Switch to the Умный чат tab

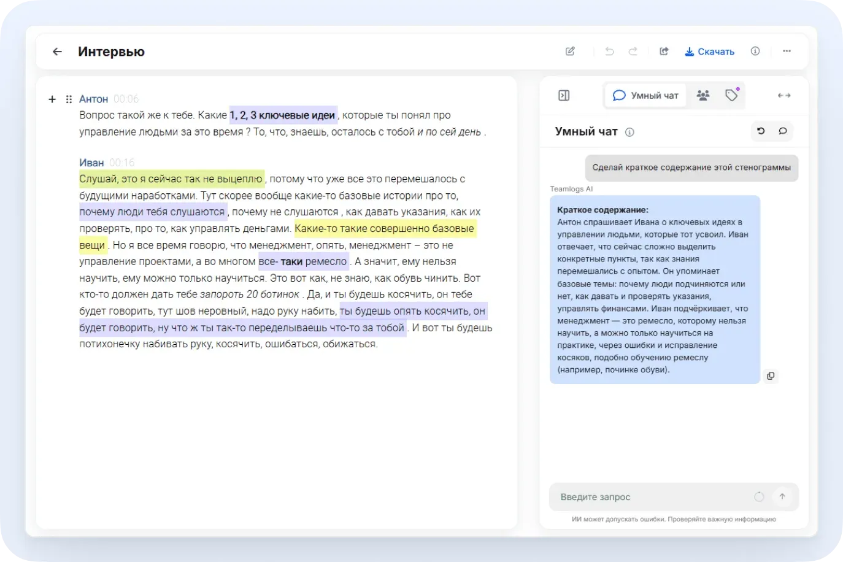[x=645, y=95]
